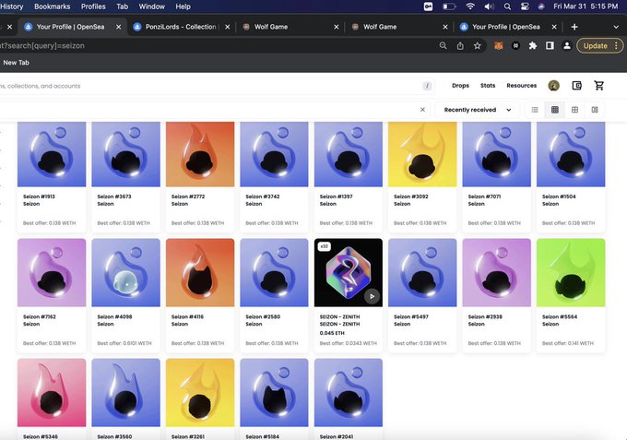Click the browser address bar URL
Image resolution: width=627 pixels, height=440 pixels.
(42, 45)
